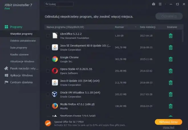Click the Google Chrome logo icon
This screenshot has width=188, height=130.
click(55, 59)
